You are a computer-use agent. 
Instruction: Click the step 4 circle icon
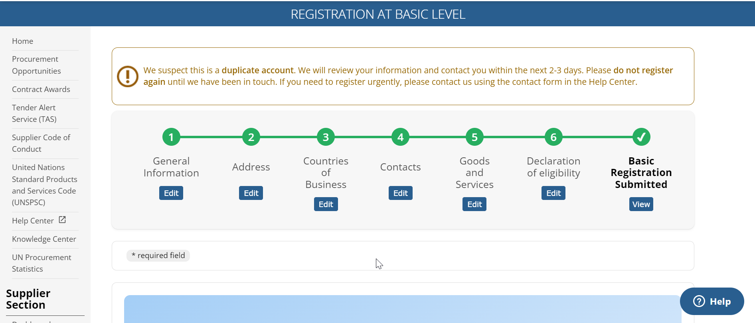pos(400,137)
